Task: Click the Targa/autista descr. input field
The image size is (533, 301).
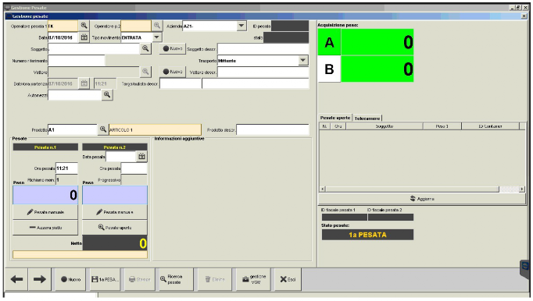Action: [x=181, y=83]
